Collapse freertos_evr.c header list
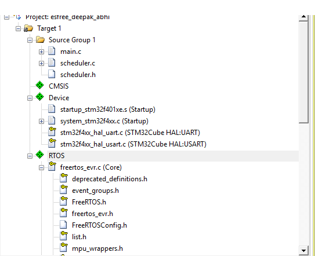 [x=41, y=168]
